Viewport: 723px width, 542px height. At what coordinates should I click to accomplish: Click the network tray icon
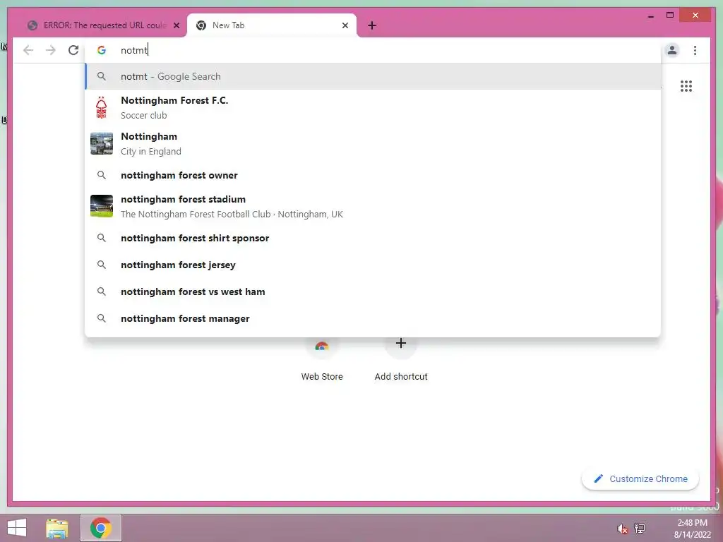640,529
